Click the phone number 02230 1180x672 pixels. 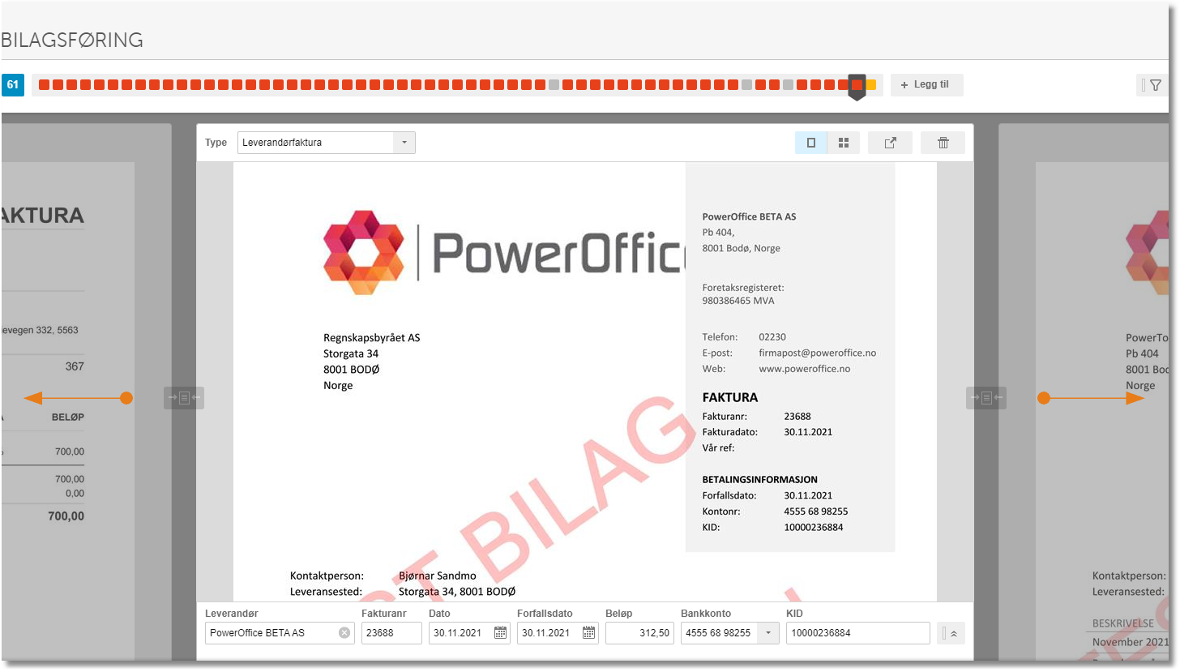pos(772,336)
